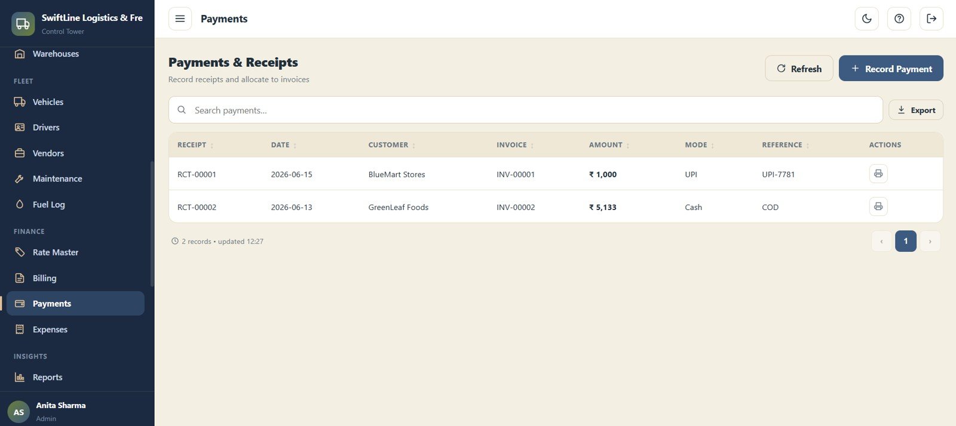
Task: Open Reports menu item
Action: (75, 377)
